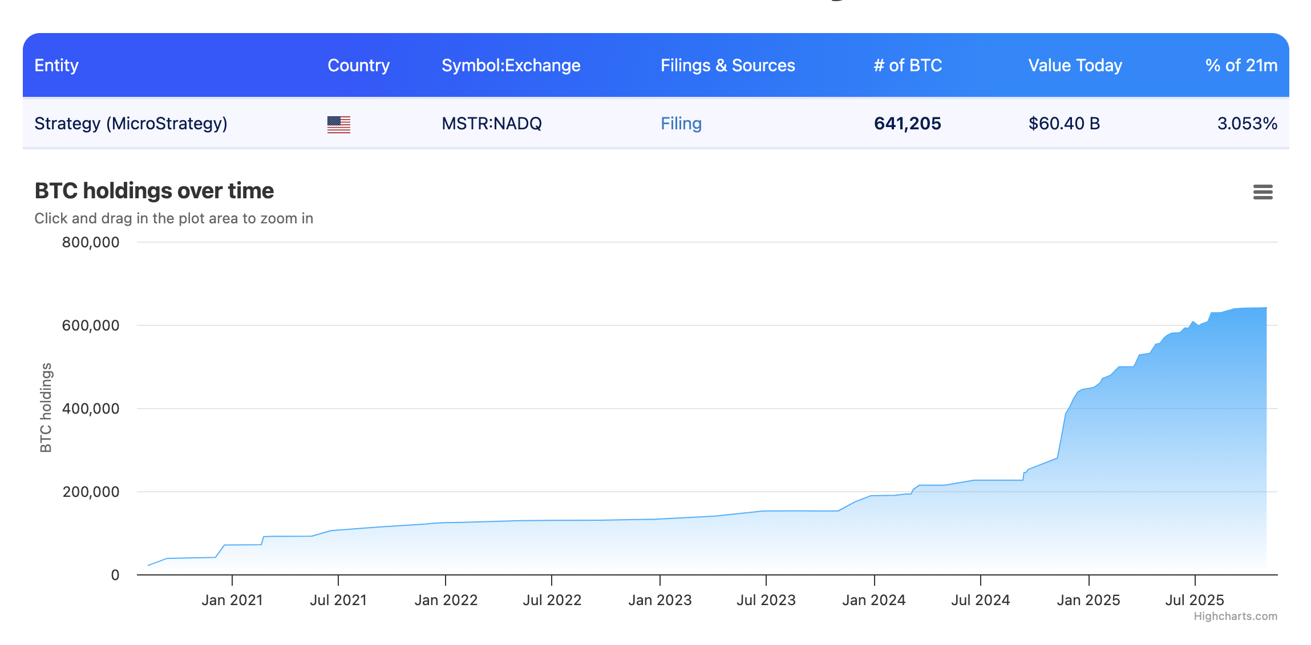The width and height of the screenshot is (1311, 645).
Task: Click the BTC holdings over time title
Action: pos(154,191)
